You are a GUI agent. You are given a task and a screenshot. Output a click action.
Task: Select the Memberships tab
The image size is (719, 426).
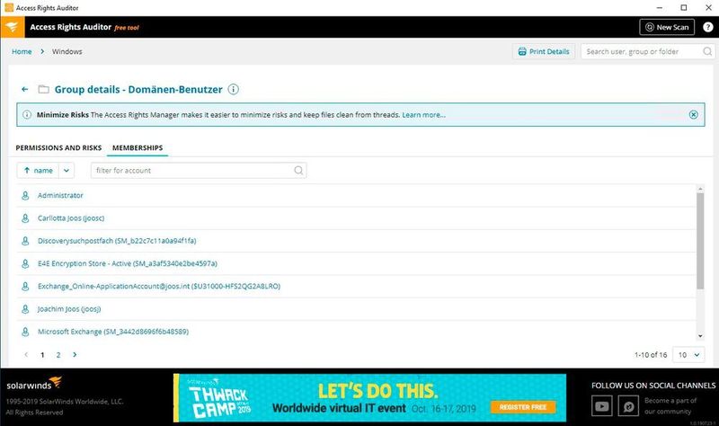tap(138, 147)
